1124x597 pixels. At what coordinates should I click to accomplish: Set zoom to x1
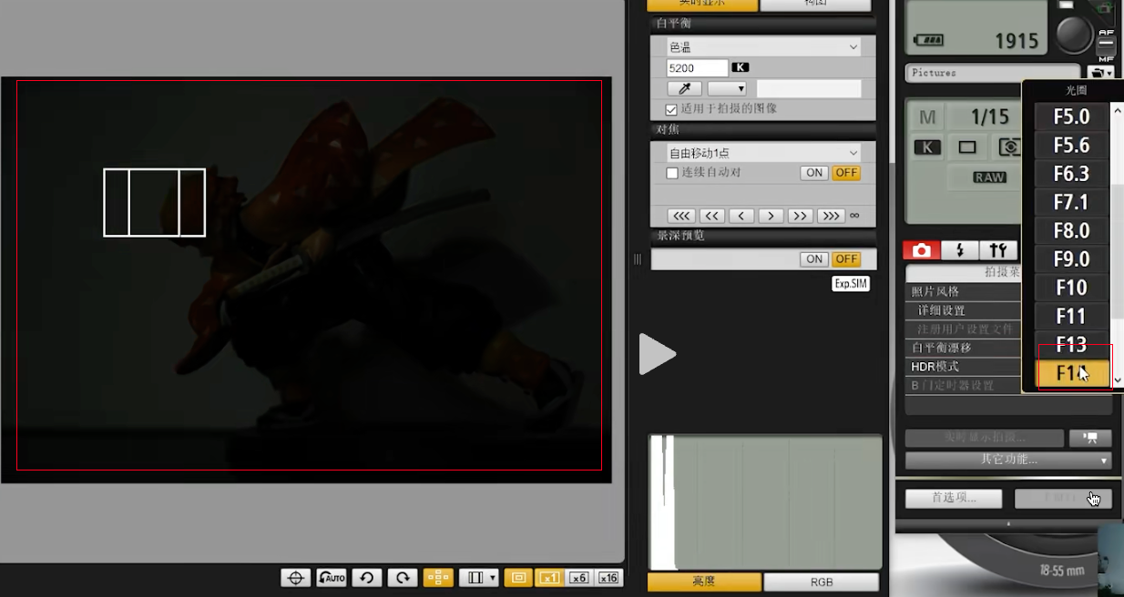[549, 577]
